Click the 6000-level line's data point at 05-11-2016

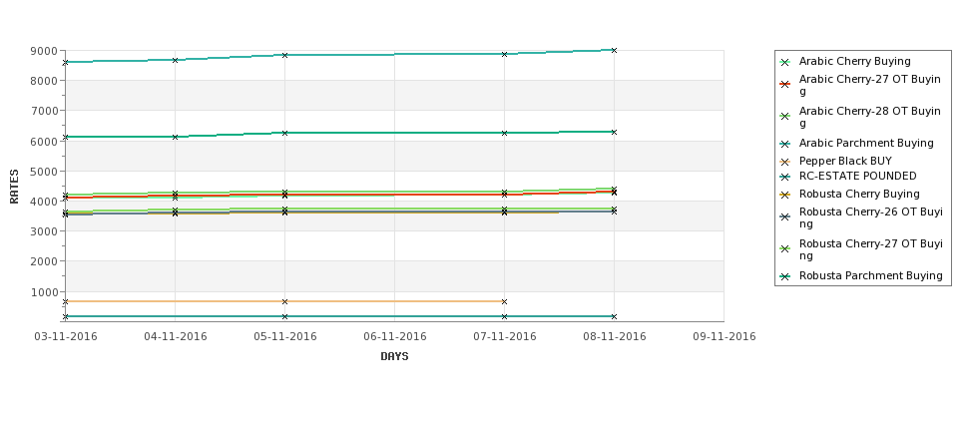284,133
